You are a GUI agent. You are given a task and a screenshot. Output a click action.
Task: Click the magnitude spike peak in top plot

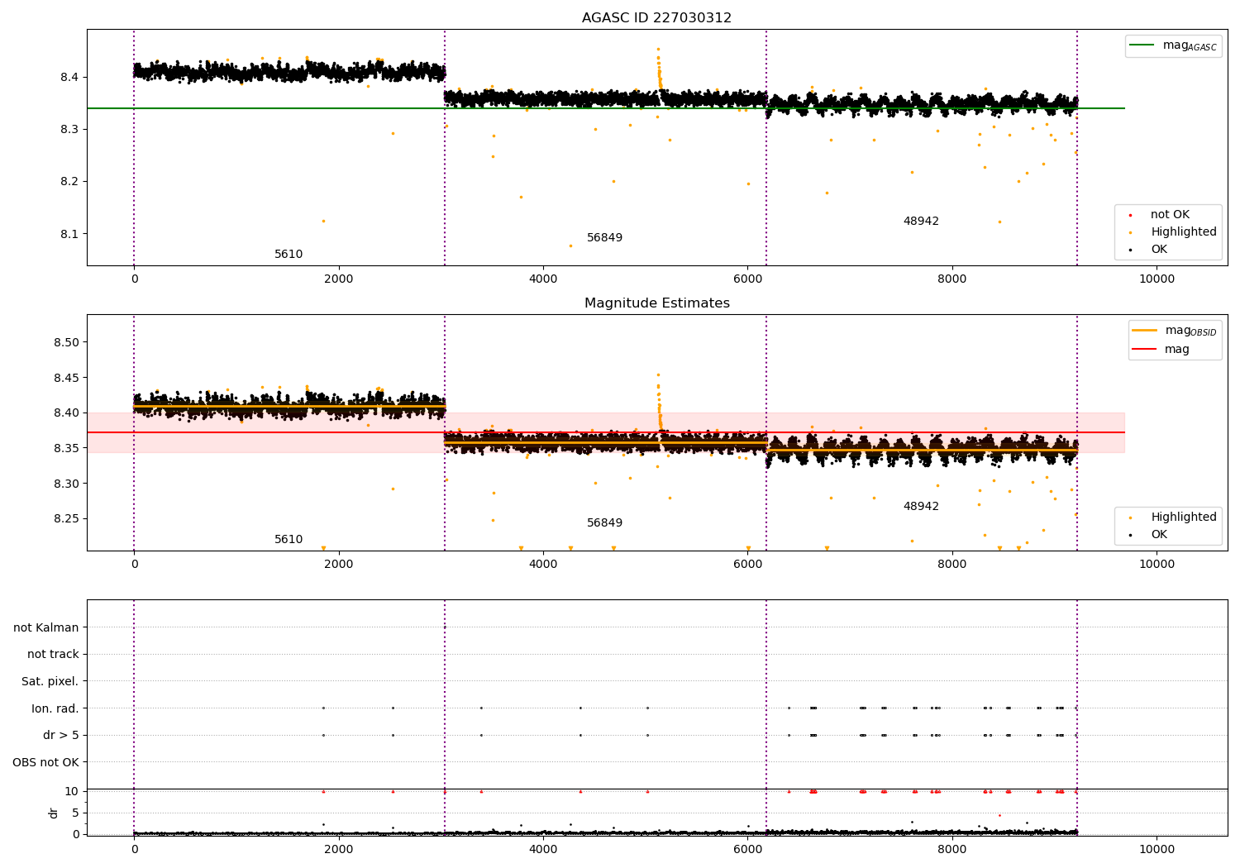pos(658,49)
